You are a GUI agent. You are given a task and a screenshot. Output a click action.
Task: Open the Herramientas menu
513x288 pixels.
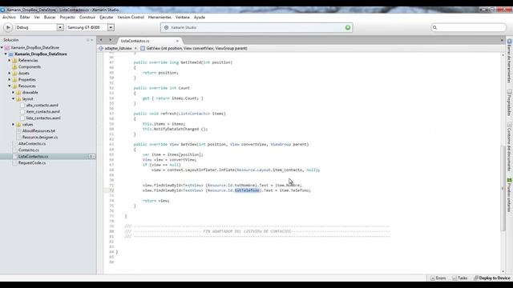[160, 17]
